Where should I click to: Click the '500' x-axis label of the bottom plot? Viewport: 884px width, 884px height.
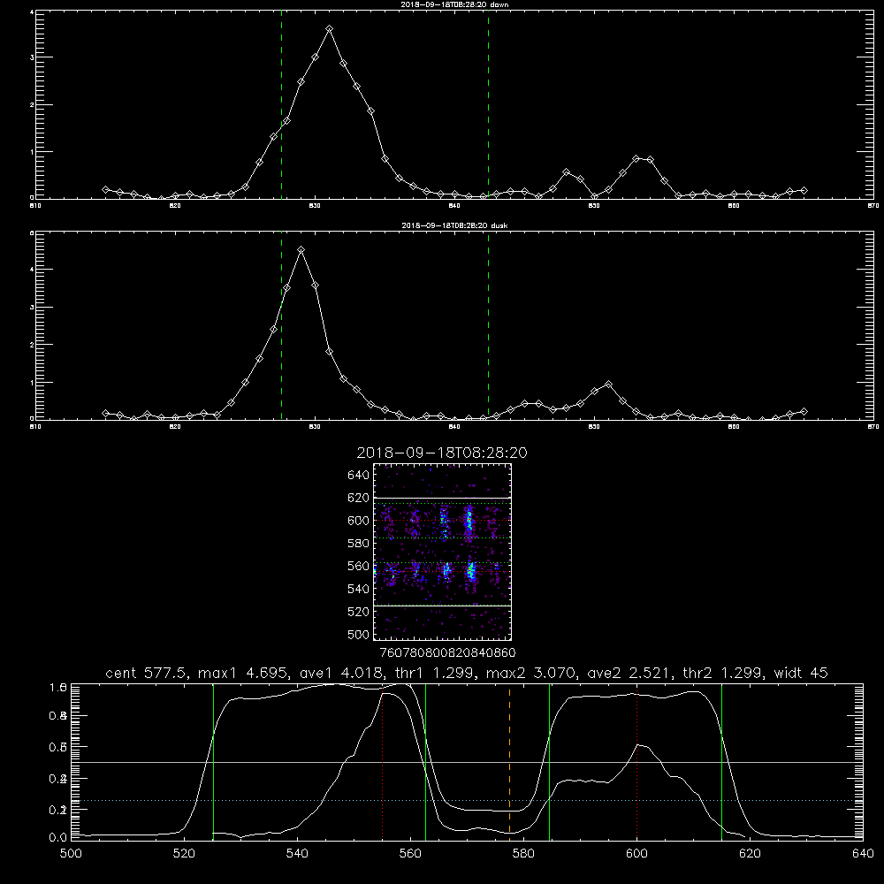(71, 854)
